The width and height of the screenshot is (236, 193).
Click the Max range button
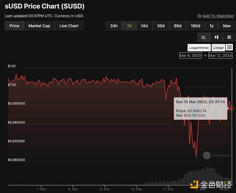[227, 26]
